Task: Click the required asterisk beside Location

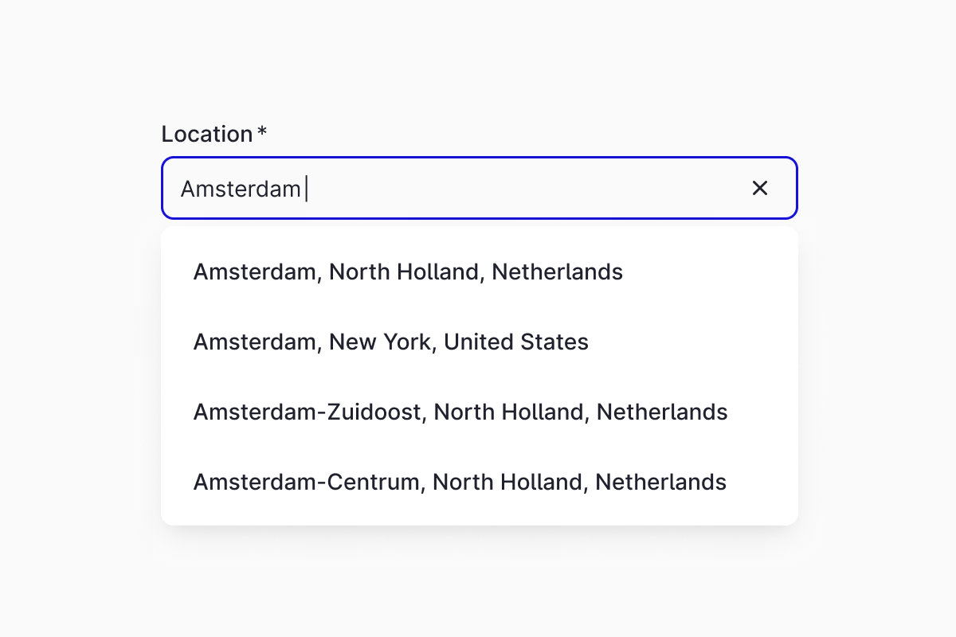Action: click(x=262, y=132)
